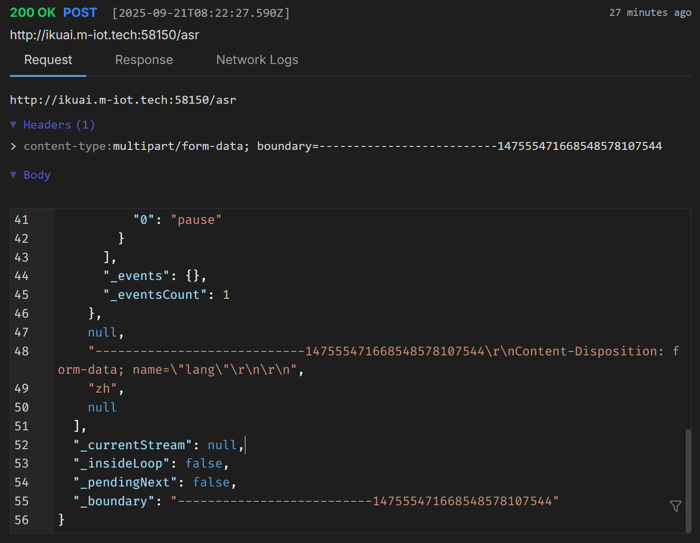Click the ikuai.m-iot.tech URL below the status

coord(105,35)
